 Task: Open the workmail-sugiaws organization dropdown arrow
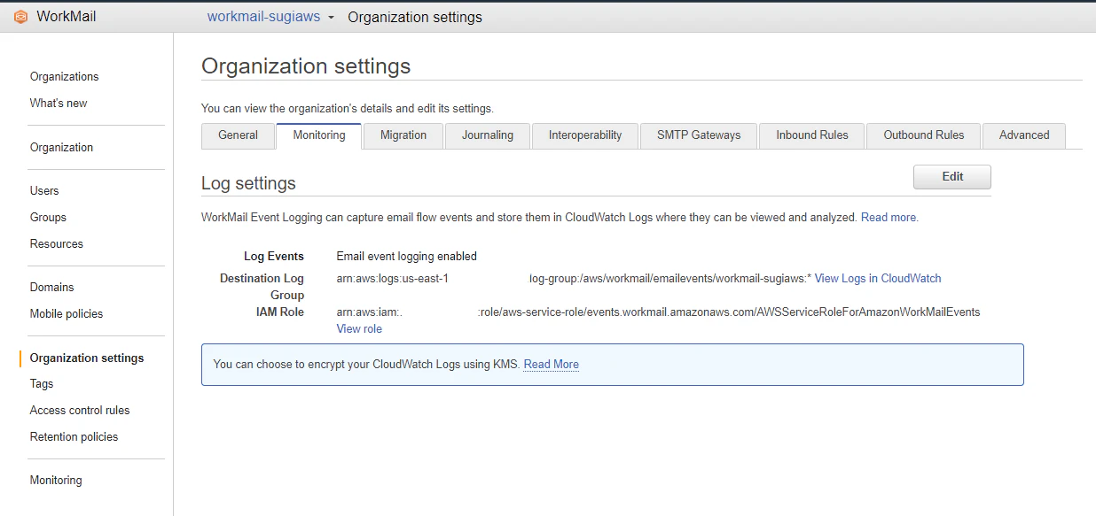(330, 18)
